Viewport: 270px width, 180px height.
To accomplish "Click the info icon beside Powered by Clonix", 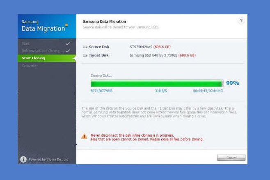I will click(23, 160).
